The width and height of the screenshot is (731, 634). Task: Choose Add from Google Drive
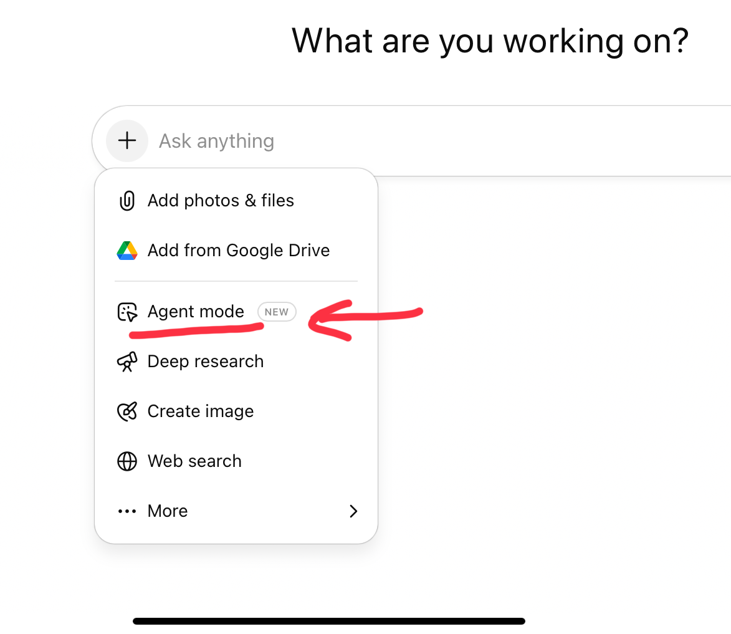pyautogui.click(x=236, y=251)
